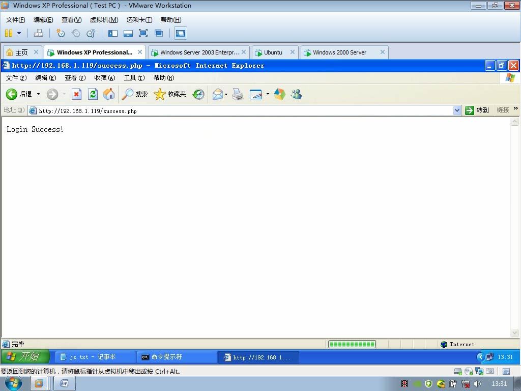Close the Ubuntu VM tab
The height and width of the screenshot is (391, 521).
point(293,52)
